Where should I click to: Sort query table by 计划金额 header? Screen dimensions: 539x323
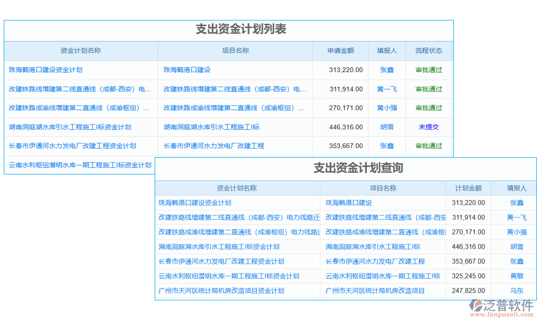pyautogui.click(x=468, y=188)
